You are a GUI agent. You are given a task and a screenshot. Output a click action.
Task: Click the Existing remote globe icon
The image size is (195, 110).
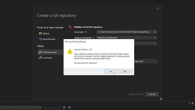coord(40,52)
